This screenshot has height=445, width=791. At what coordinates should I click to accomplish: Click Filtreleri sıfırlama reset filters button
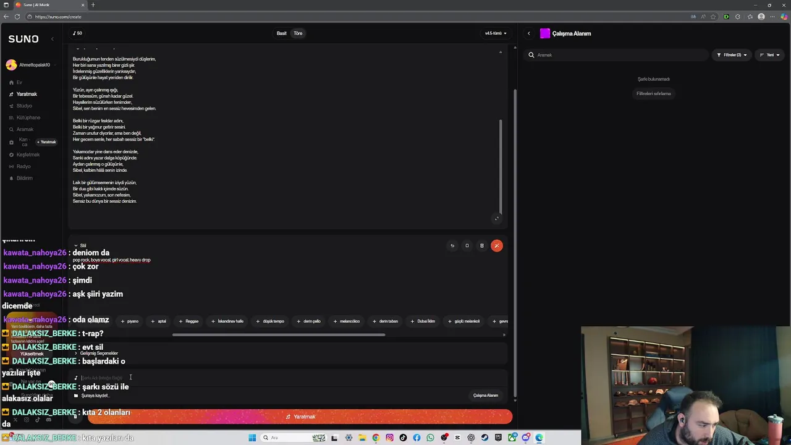pyautogui.click(x=653, y=93)
